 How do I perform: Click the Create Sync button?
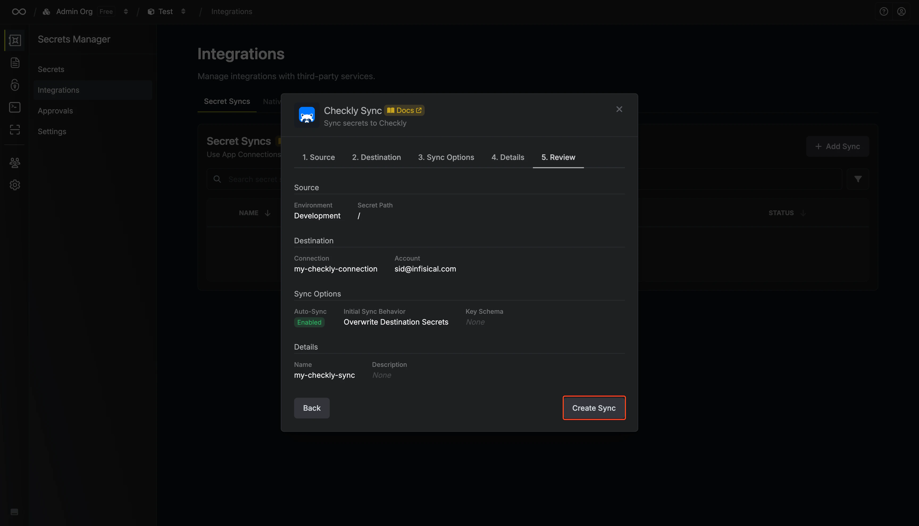pyautogui.click(x=594, y=408)
